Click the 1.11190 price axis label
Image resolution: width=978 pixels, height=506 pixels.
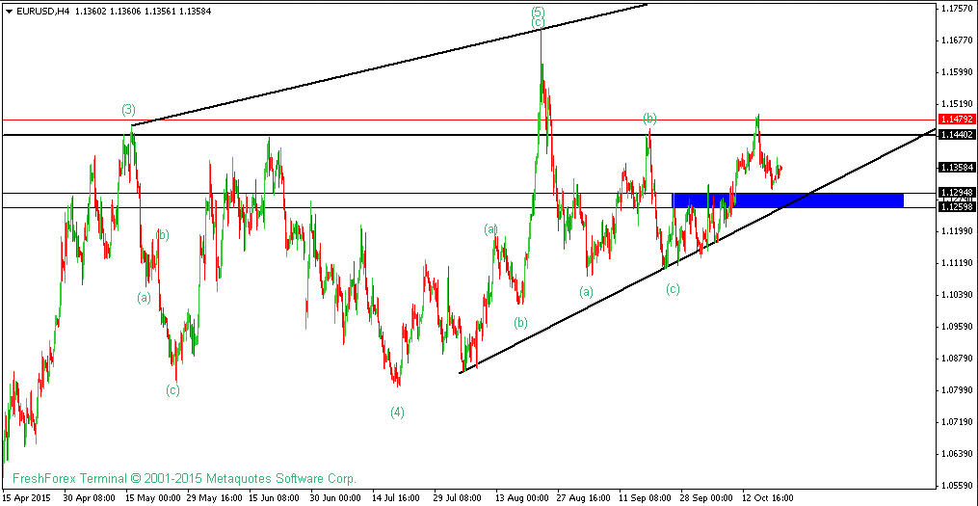coord(956,263)
